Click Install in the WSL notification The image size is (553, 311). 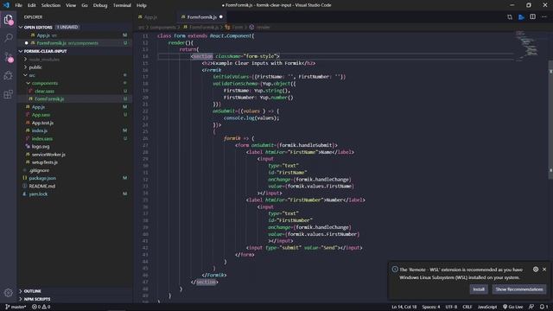[x=479, y=289]
